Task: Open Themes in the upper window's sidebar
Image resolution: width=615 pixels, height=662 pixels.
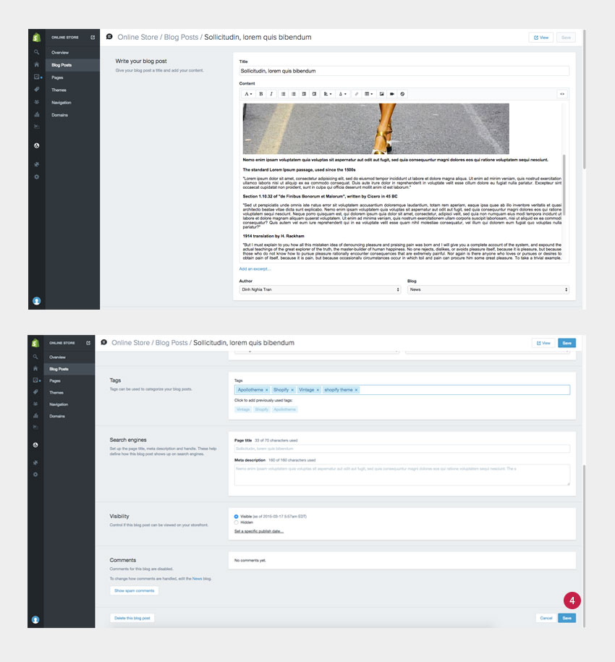Action: pos(59,90)
